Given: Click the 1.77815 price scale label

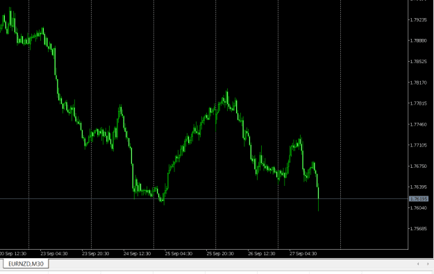Looking at the screenshot, I should 419,103.
